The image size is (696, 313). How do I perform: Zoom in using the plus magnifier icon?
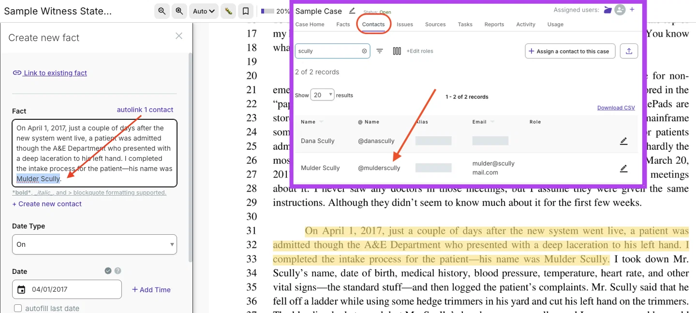[179, 11]
